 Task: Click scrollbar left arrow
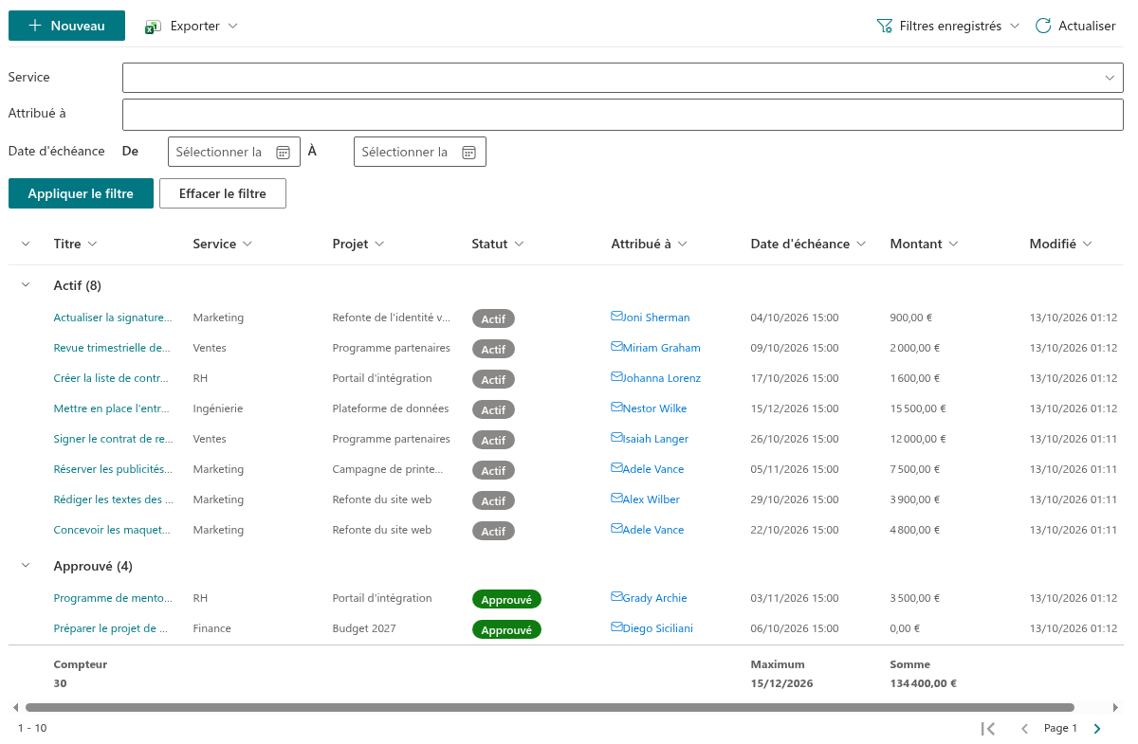[14, 707]
